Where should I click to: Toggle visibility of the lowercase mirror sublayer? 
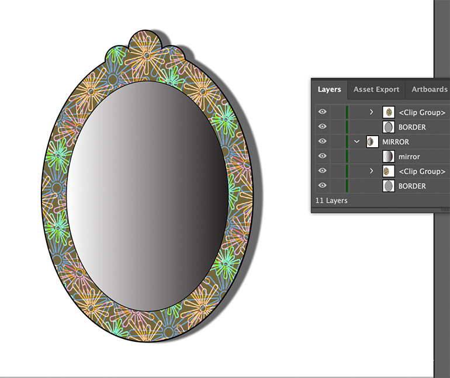321,157
